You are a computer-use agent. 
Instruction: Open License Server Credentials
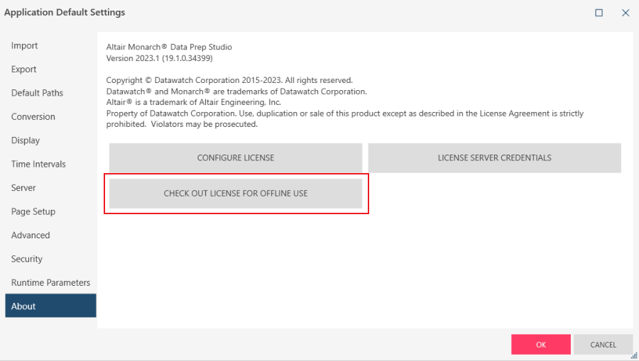click(x=494, y=158)
